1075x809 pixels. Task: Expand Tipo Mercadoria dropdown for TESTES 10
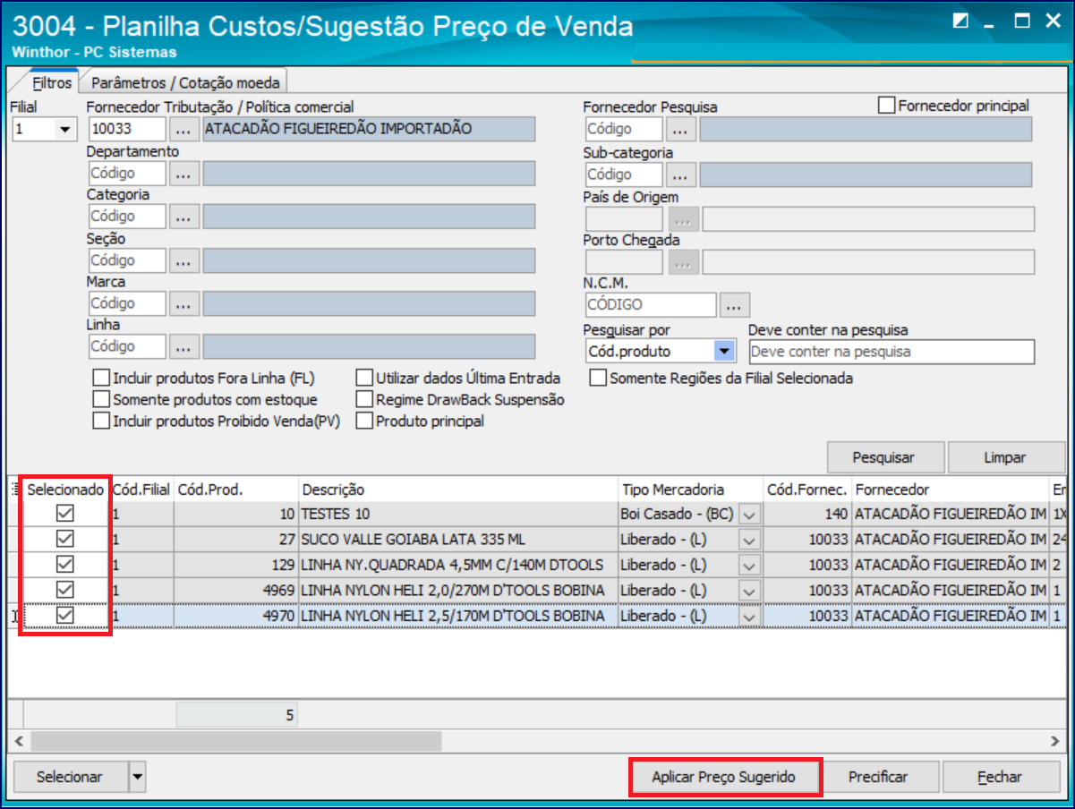[x=749, y=515]
